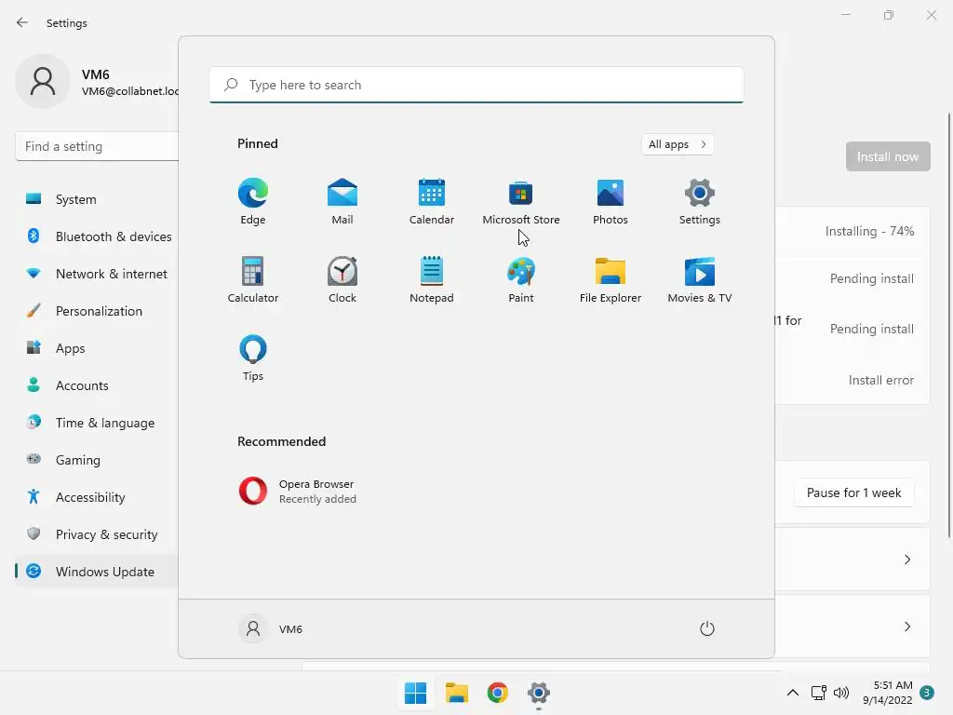Open Microsoft Store from Start menu

(521, 201)
